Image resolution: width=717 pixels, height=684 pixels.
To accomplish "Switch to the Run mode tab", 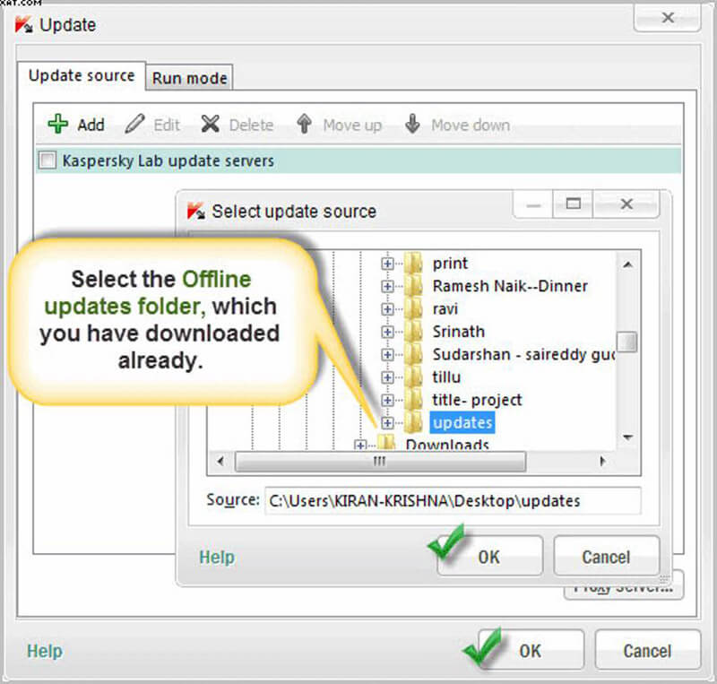I will 189,78.
